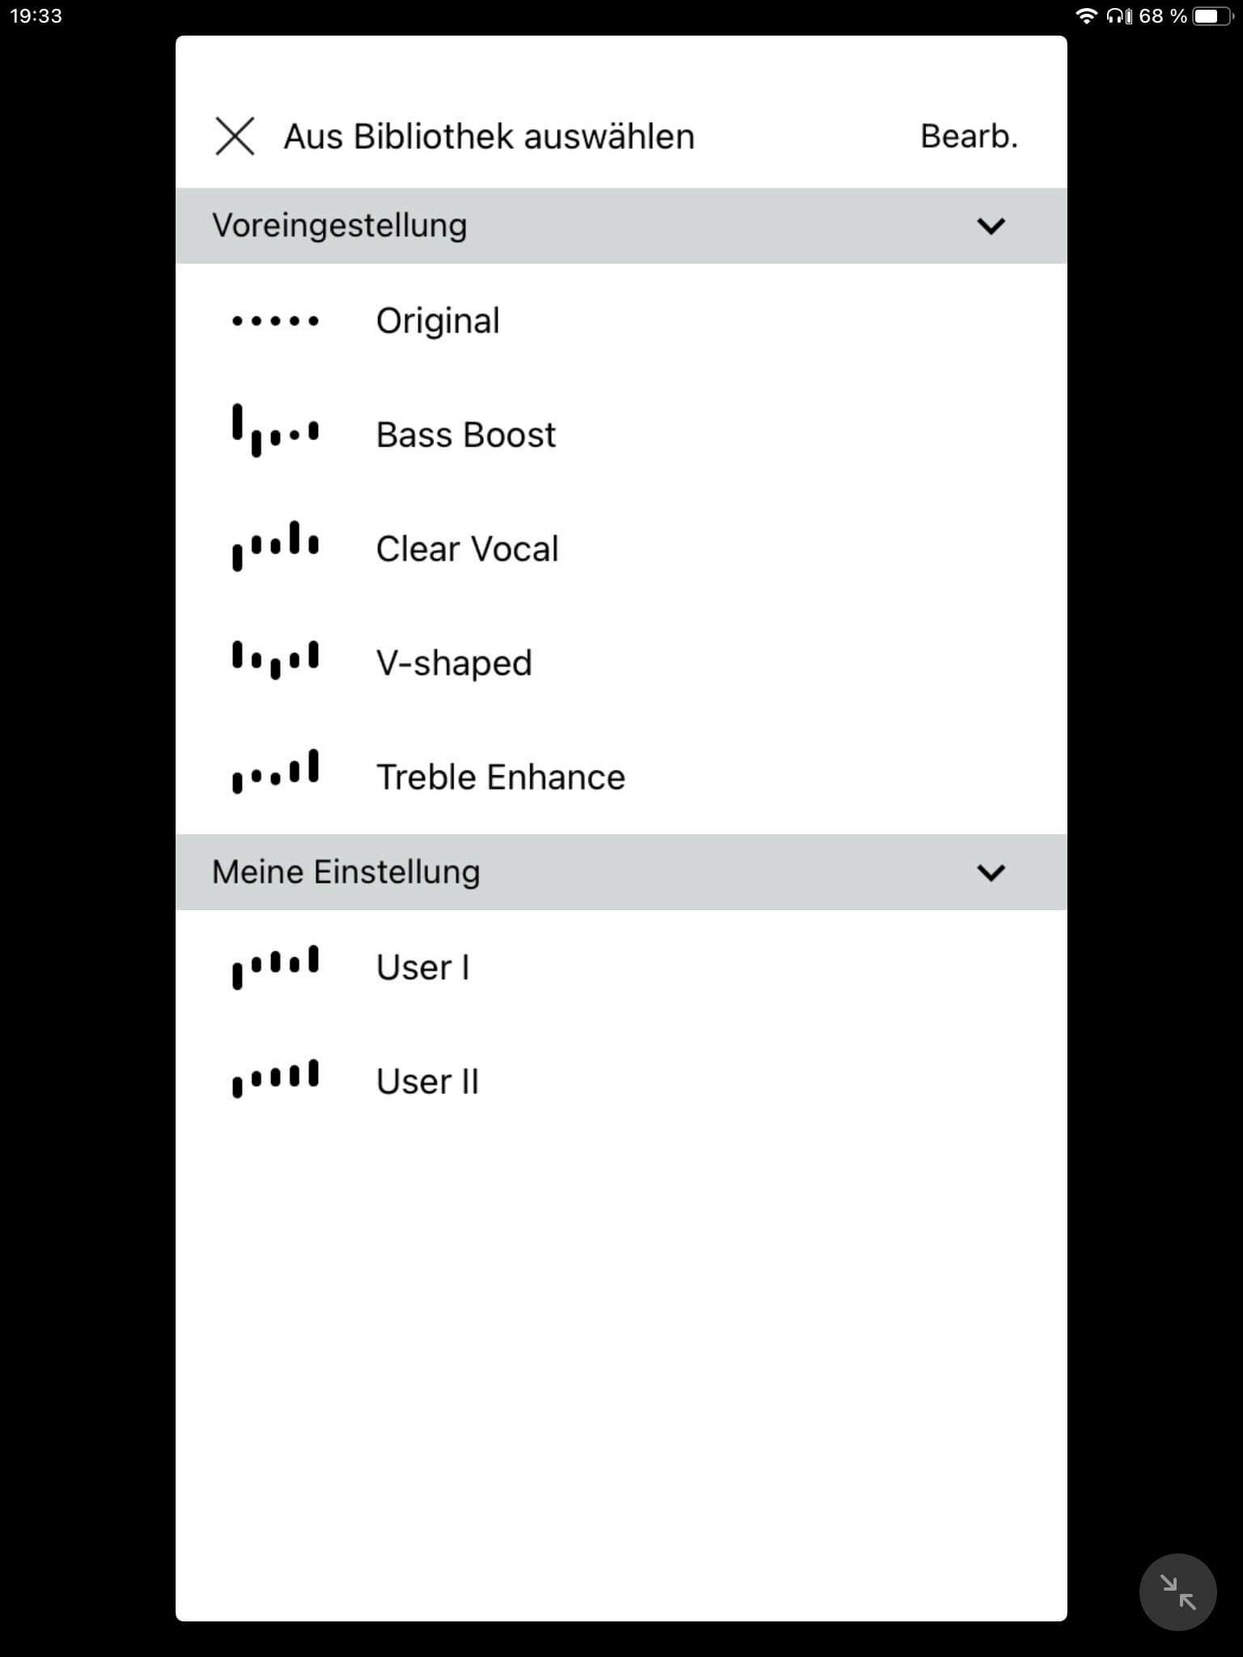Select the User I custom setting label
This screenshot has height=1657, width=1243.
[x=422, y=968]
